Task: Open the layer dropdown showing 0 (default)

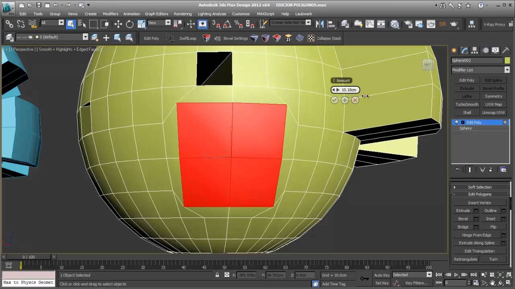Action: pyautogui.click(x=85, y=37)
